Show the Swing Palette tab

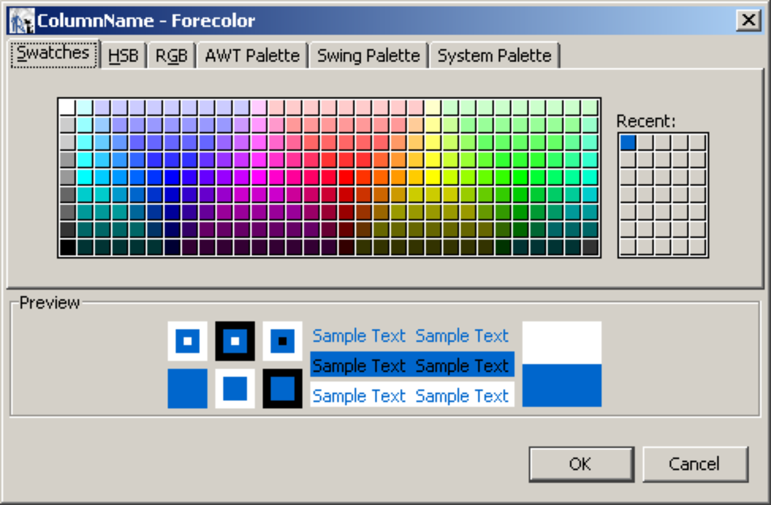tap(368, 56)
